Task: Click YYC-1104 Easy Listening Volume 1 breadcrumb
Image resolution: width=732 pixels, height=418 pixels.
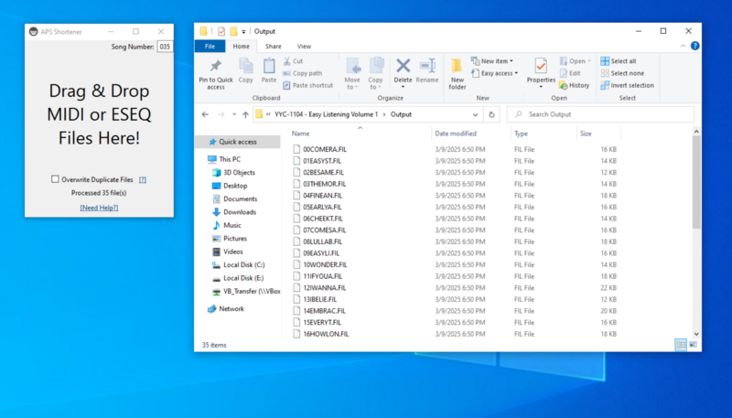Action: coord(326,114)
